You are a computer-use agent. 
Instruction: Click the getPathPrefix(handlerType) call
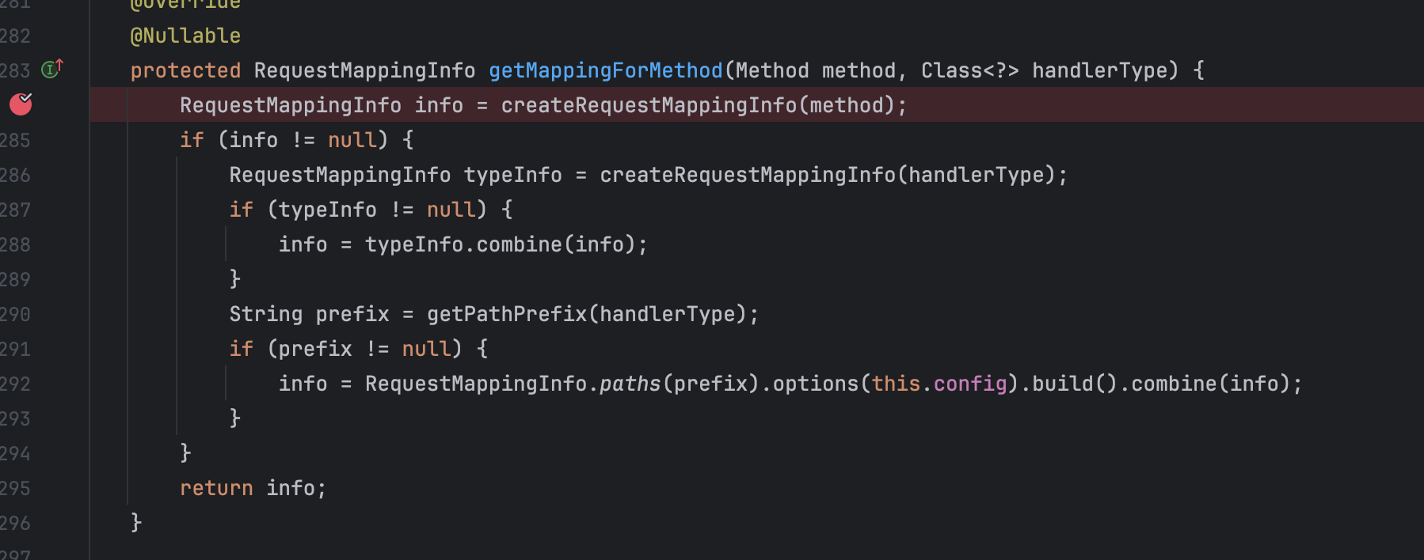(586, 314)
